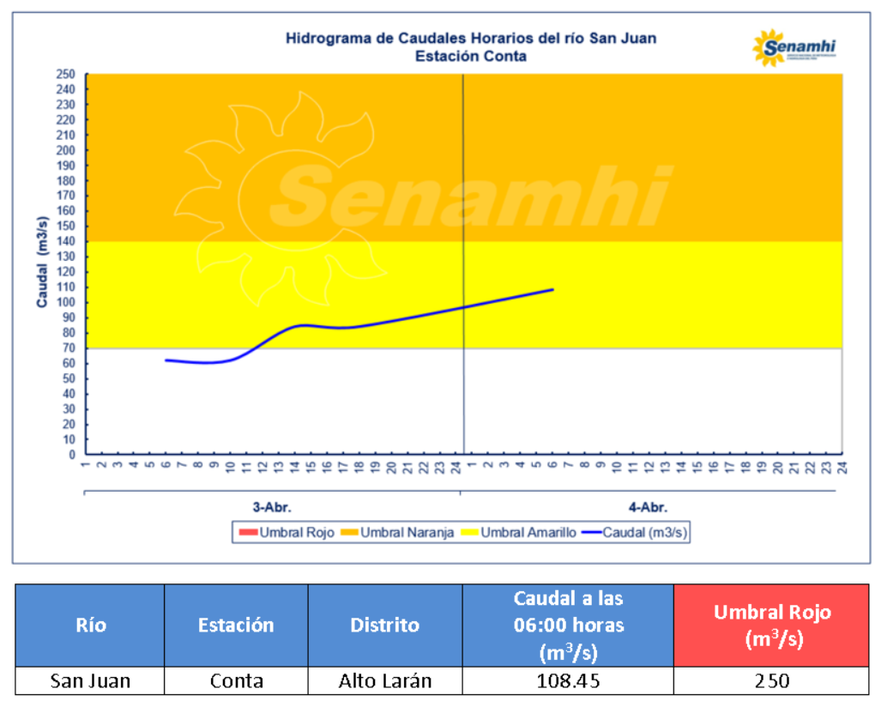Click the 'Caudal a las 06:00 horas' header

tap(568, 625)
